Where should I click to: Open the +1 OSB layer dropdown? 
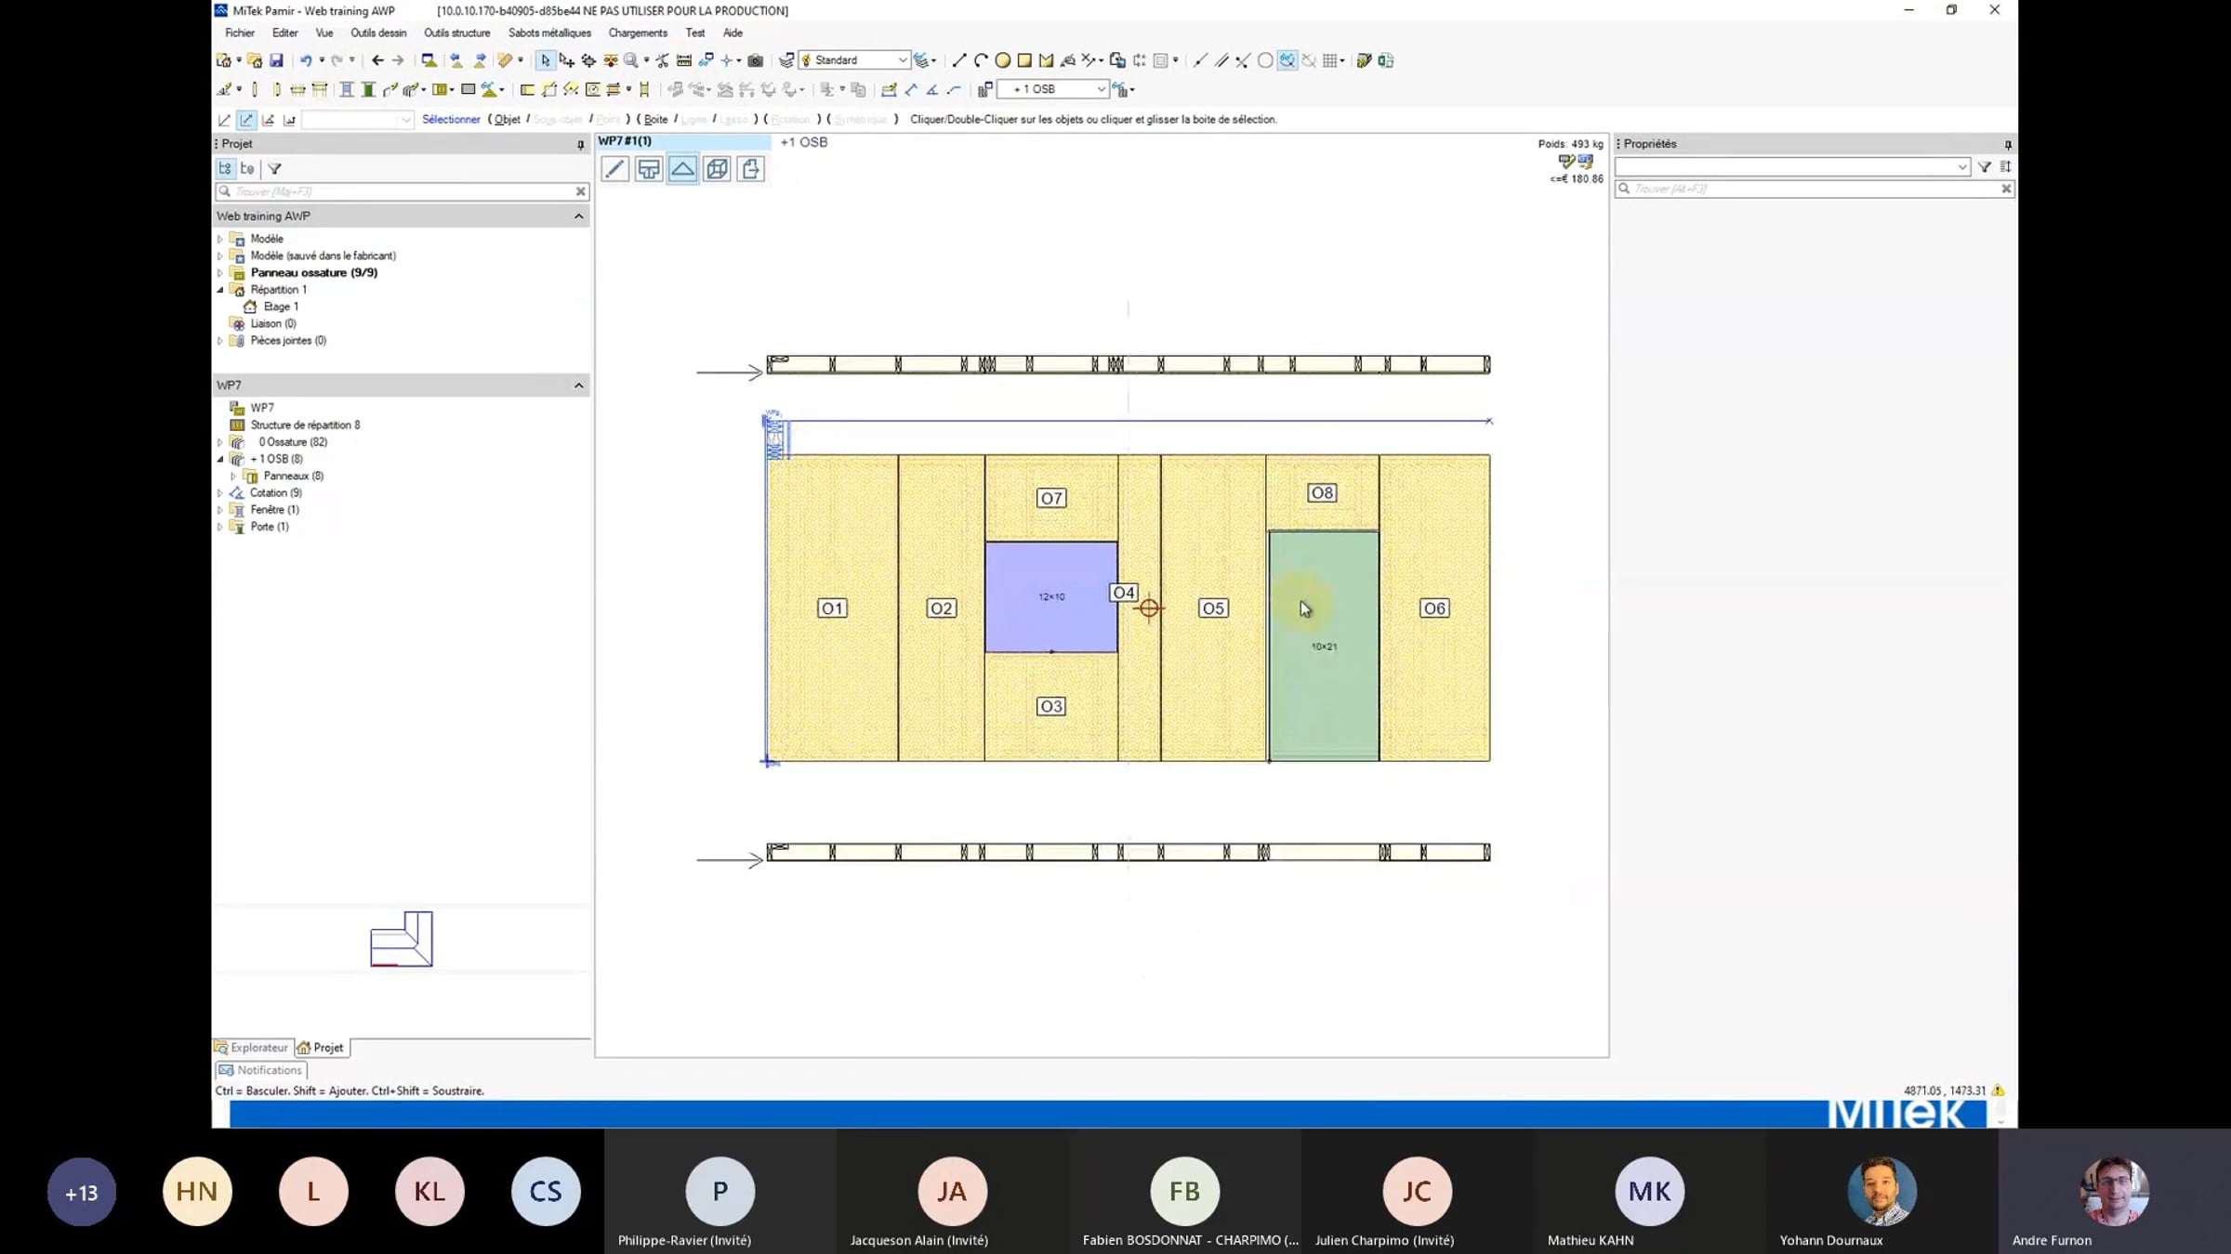pyautogui.click(x=1101, y=90)
